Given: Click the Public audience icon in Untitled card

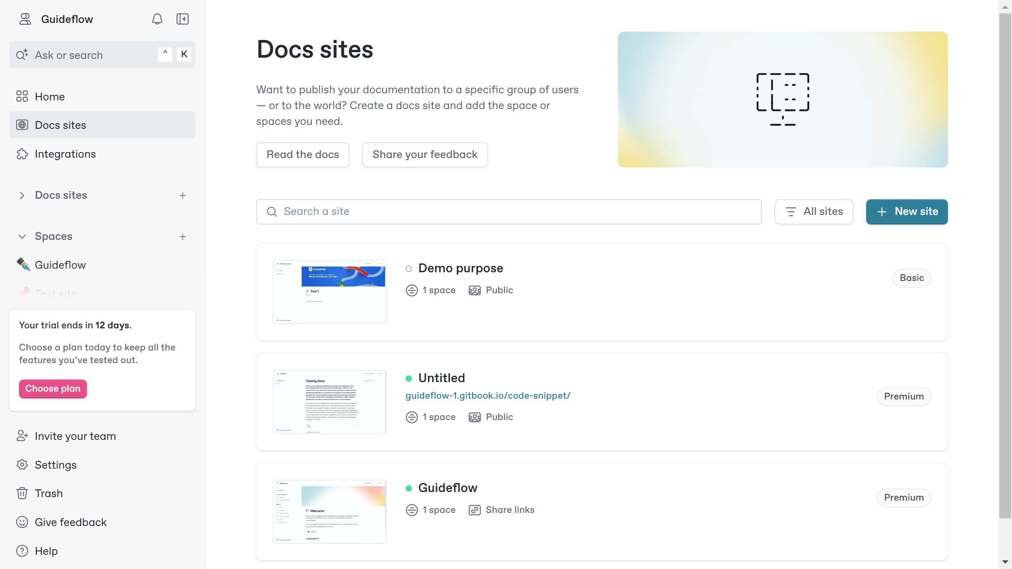Looking at the screenshot, I should tap(475, 417).
